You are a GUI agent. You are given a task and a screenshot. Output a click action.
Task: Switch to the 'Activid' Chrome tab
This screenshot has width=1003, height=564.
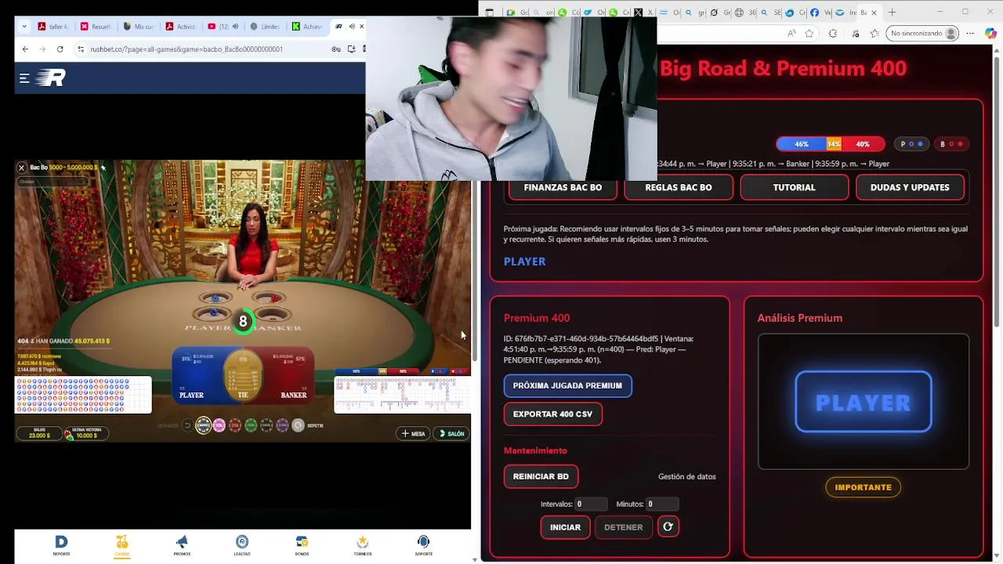pos(181,27)
